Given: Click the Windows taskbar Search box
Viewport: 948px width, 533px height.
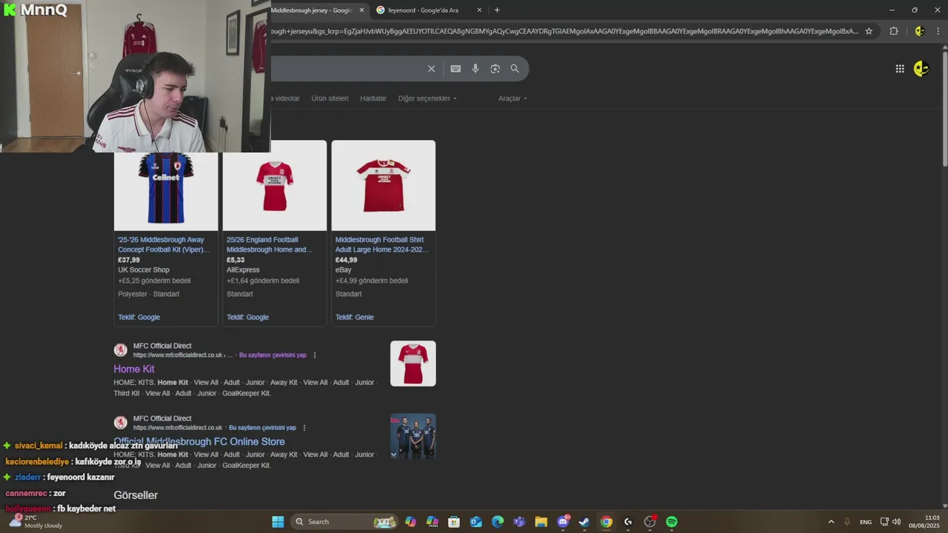Looking at the screenshot, I should pyautogui.click(x=344, y=522).
